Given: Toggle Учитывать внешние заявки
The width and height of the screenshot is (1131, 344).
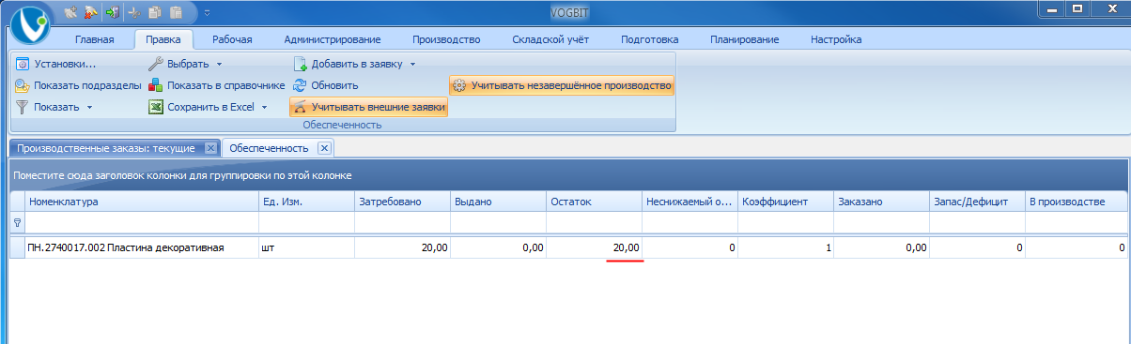Looking at the screenshot, I should pos(369,107).
